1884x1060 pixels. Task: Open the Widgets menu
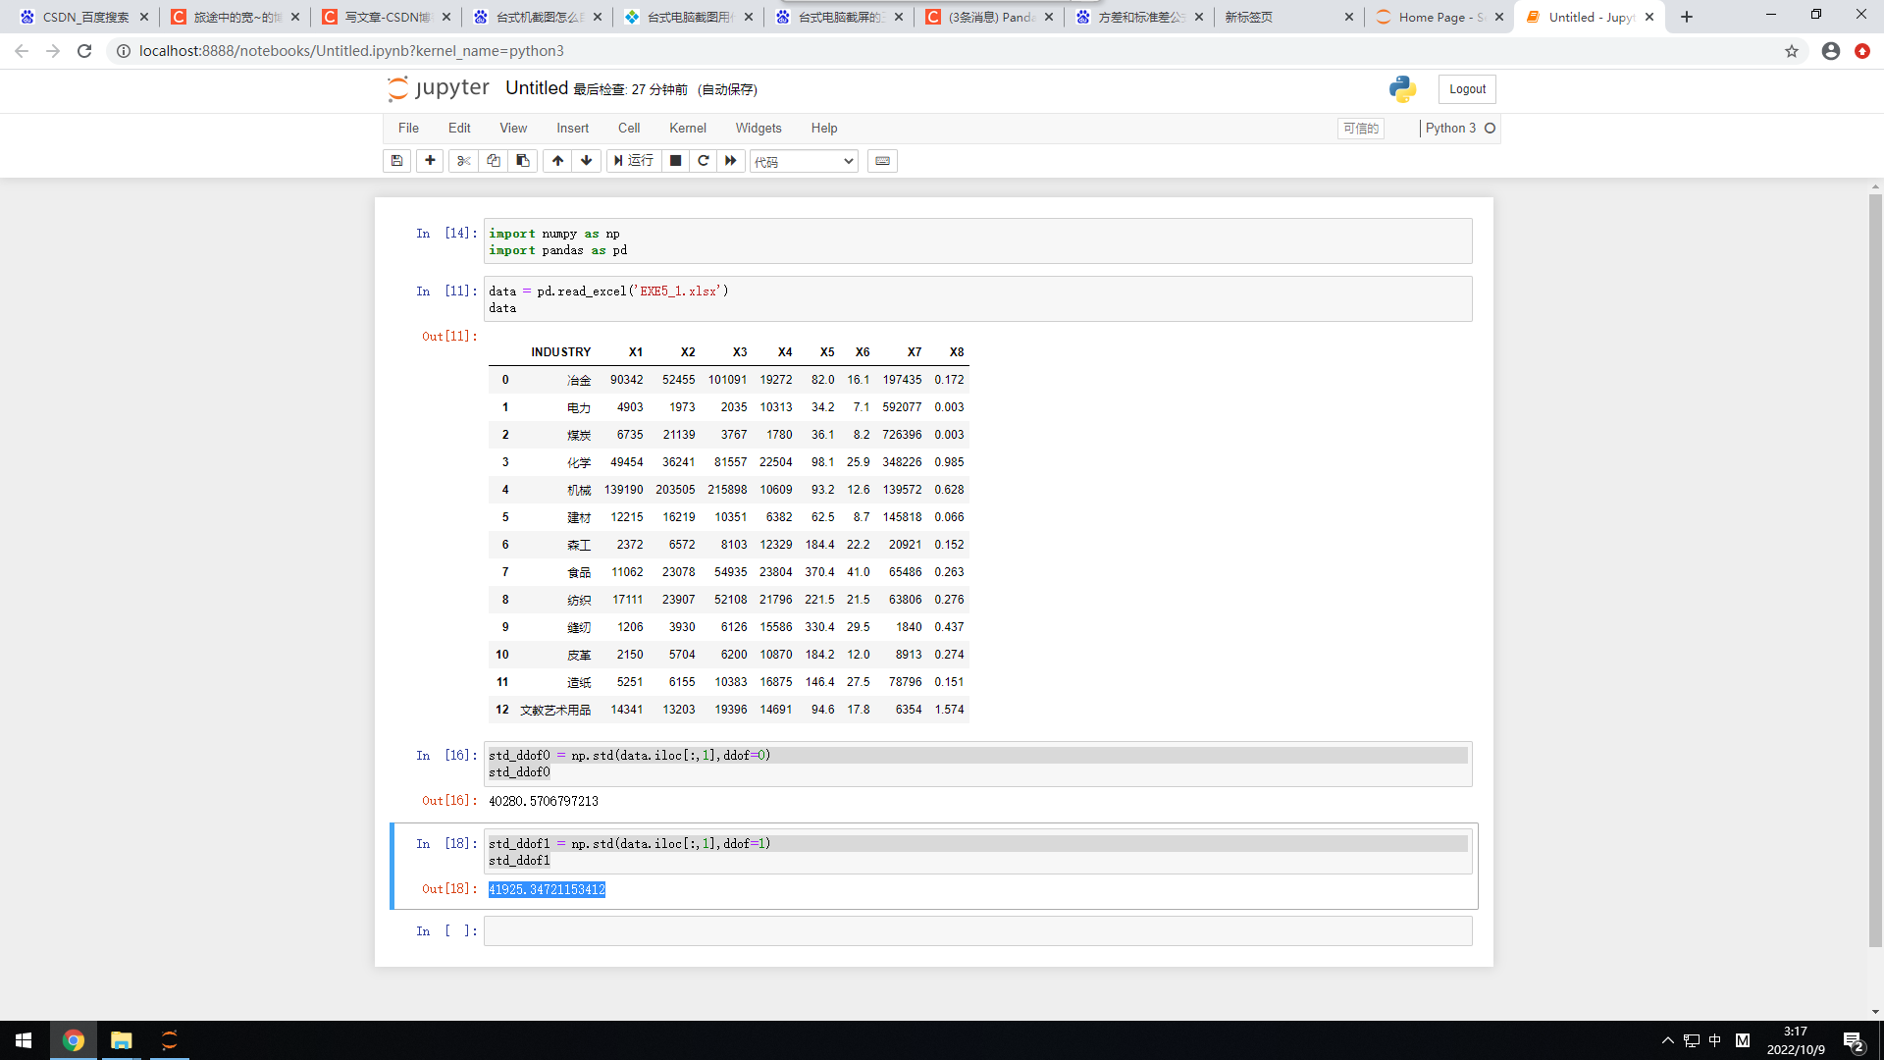pos(759,129)
